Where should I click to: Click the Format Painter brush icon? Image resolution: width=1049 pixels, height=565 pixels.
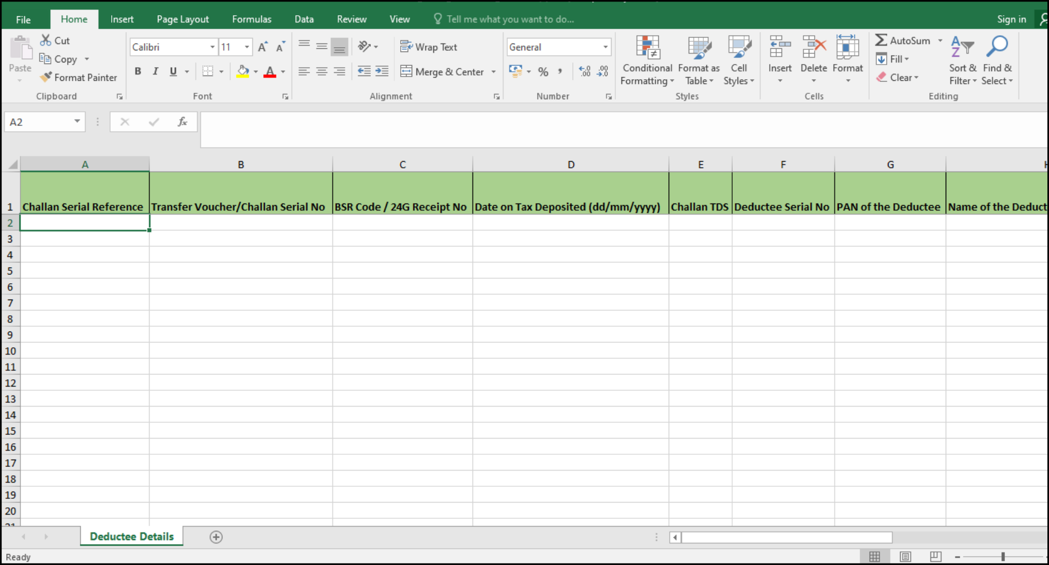click(46, 77)
